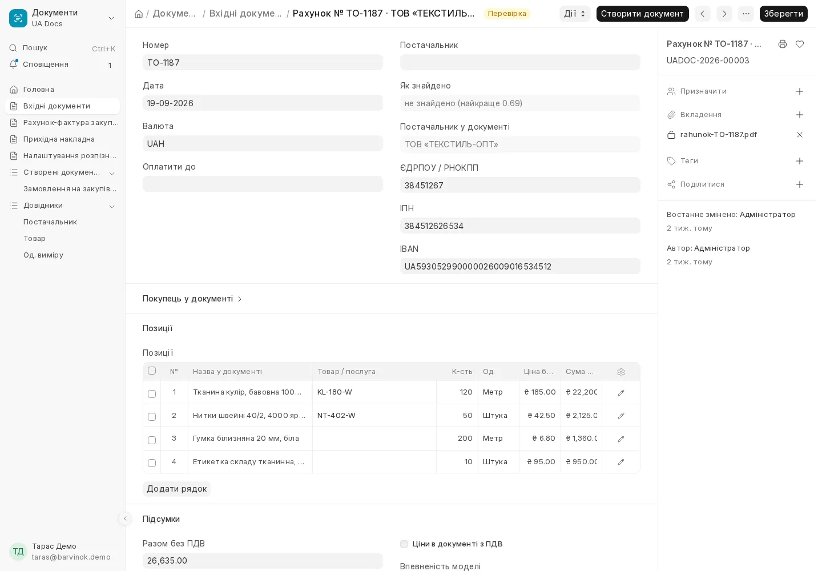Edit row 2 with the pencil icon
Viewport: 822px width, 571px height.
click(x=621, y=416)
